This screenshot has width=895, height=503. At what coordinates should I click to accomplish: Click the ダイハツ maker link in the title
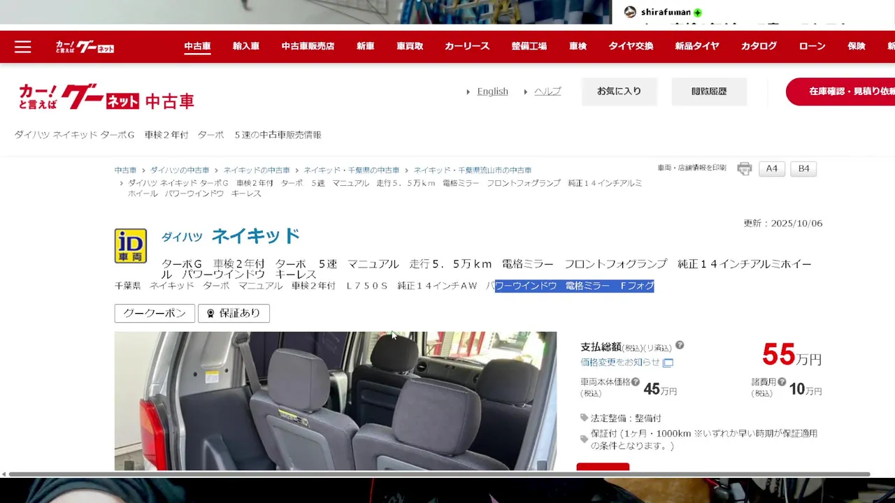(x=182, y=238)
